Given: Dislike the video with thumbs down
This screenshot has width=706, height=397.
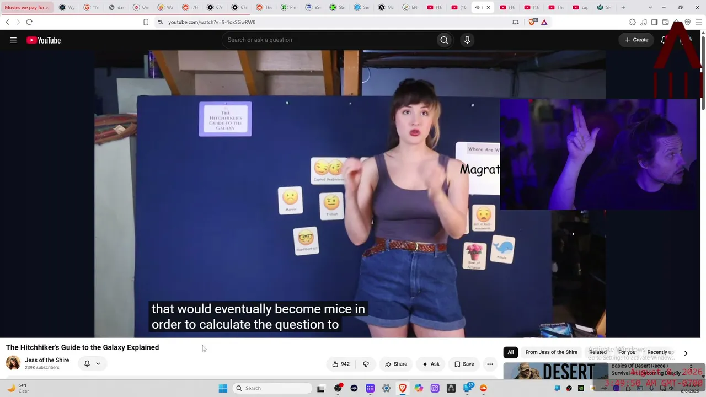Looking at the screenshot, I should [x=366, y=364].
